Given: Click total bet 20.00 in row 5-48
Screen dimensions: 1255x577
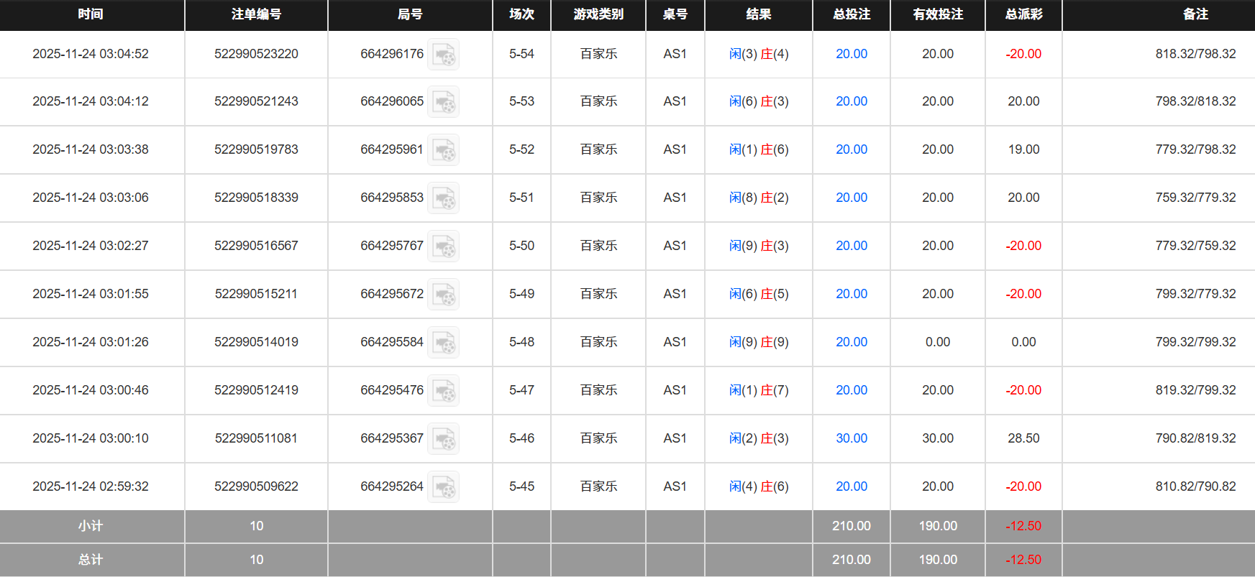Looking at the screenshot, I should (x=851, y=342).
